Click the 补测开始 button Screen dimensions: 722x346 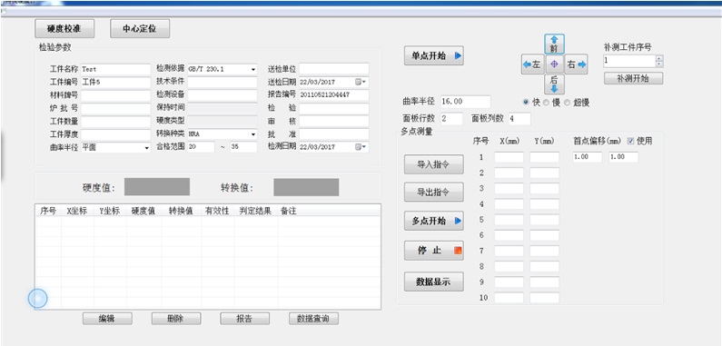[634, 78]
